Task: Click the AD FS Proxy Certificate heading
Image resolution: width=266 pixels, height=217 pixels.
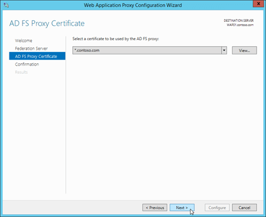Action: coord(47,24)
